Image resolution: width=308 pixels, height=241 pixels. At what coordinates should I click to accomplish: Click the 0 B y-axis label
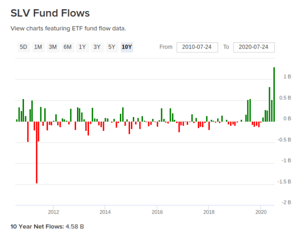pos(287,119)
